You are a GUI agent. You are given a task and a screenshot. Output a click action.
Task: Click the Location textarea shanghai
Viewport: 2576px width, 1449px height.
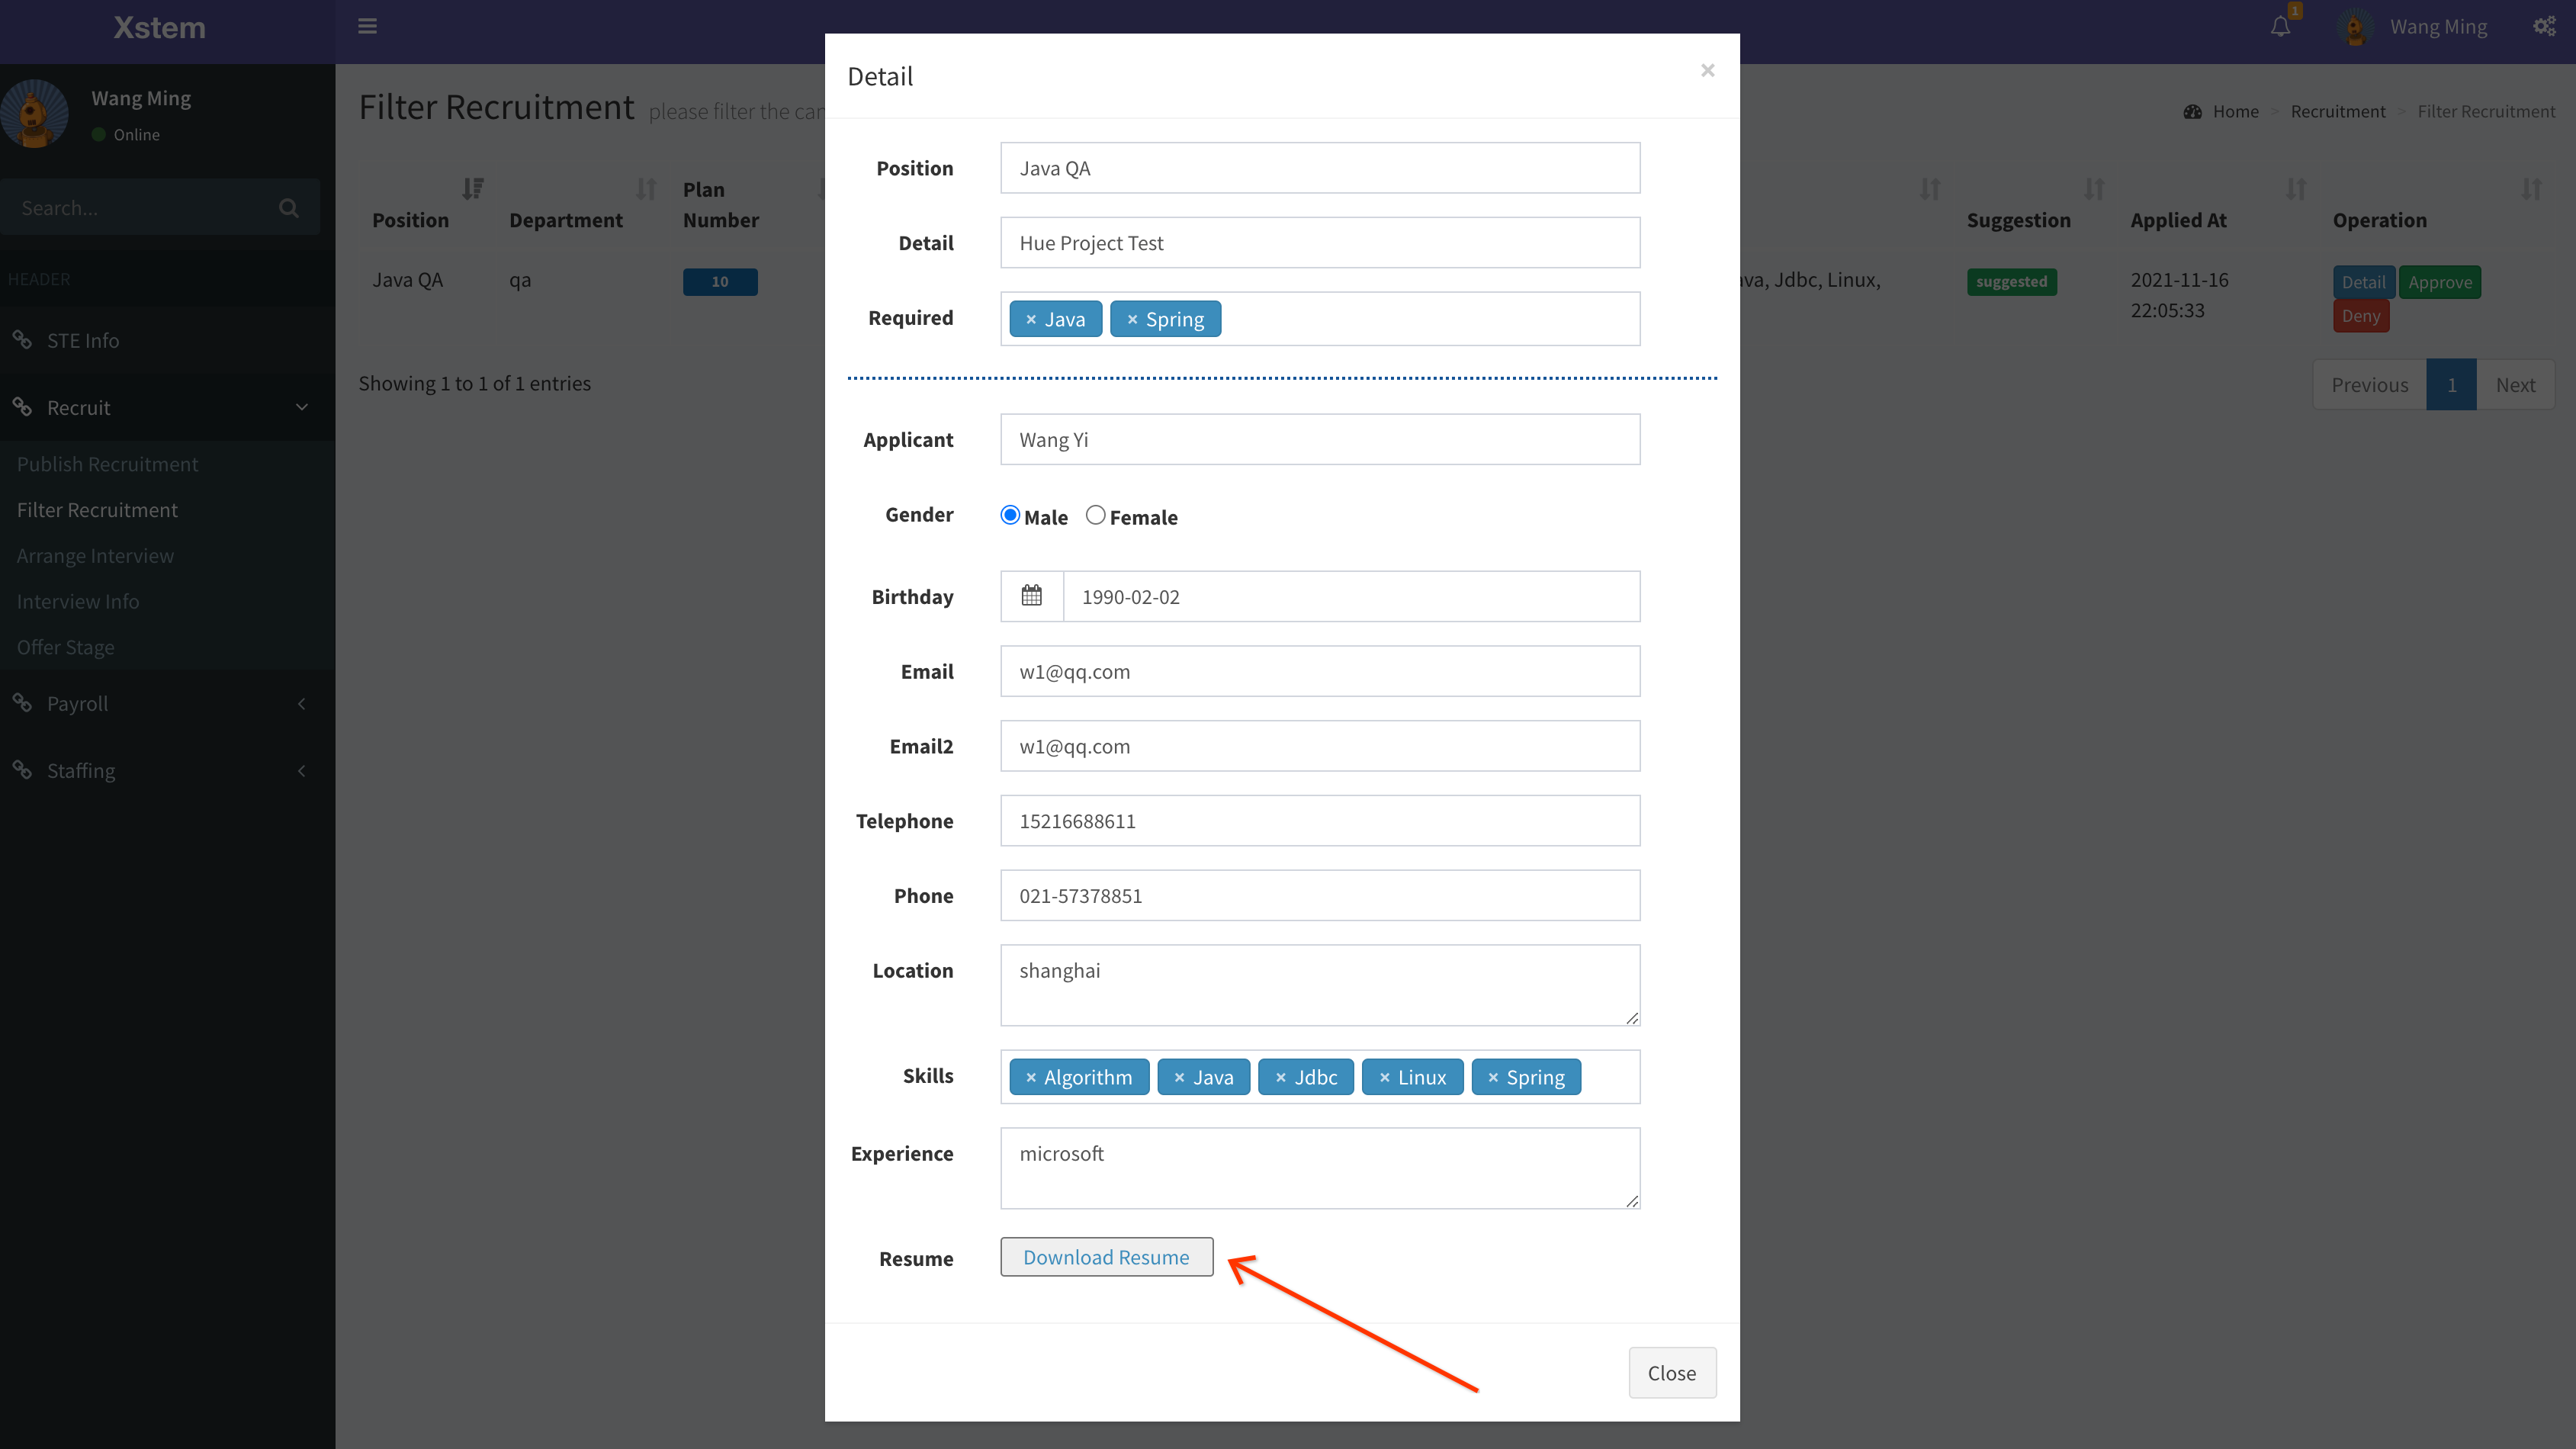coord(1320,985)
